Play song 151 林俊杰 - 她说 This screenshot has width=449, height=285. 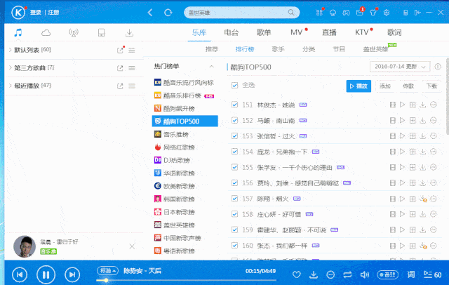[x=402, y=105]
